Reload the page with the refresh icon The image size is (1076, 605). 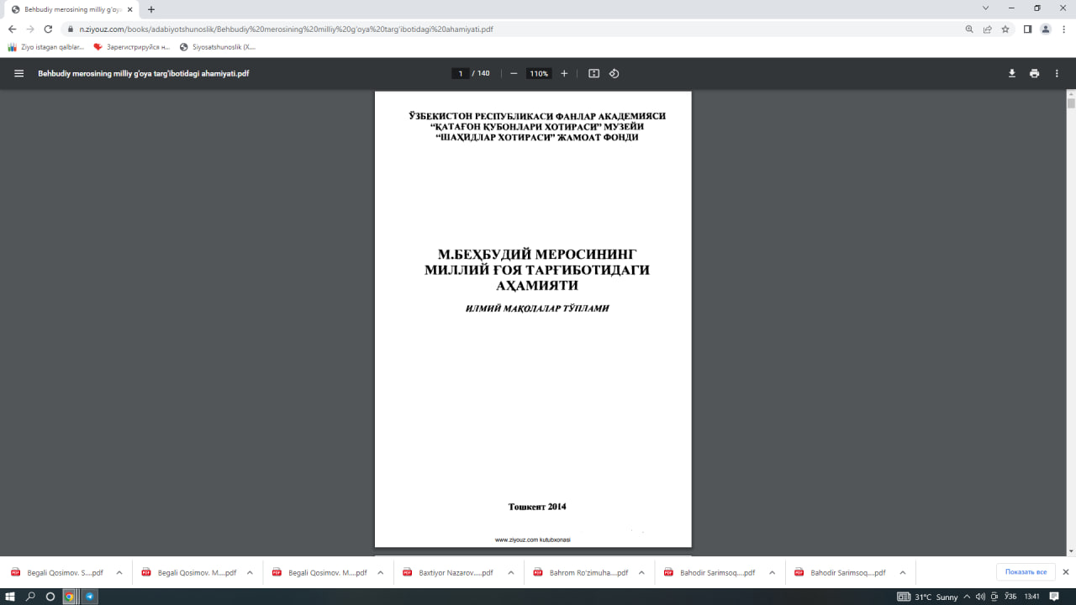click(48, 28)
